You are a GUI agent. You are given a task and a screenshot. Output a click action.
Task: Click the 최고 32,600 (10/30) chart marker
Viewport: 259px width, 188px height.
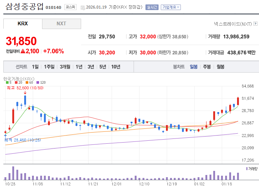[x=25, y=88]
